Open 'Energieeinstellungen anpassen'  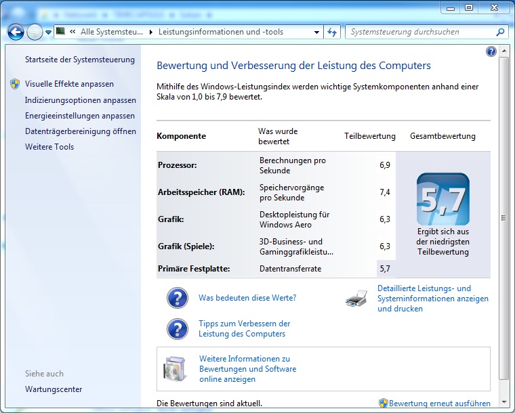[x=80, y=116]
